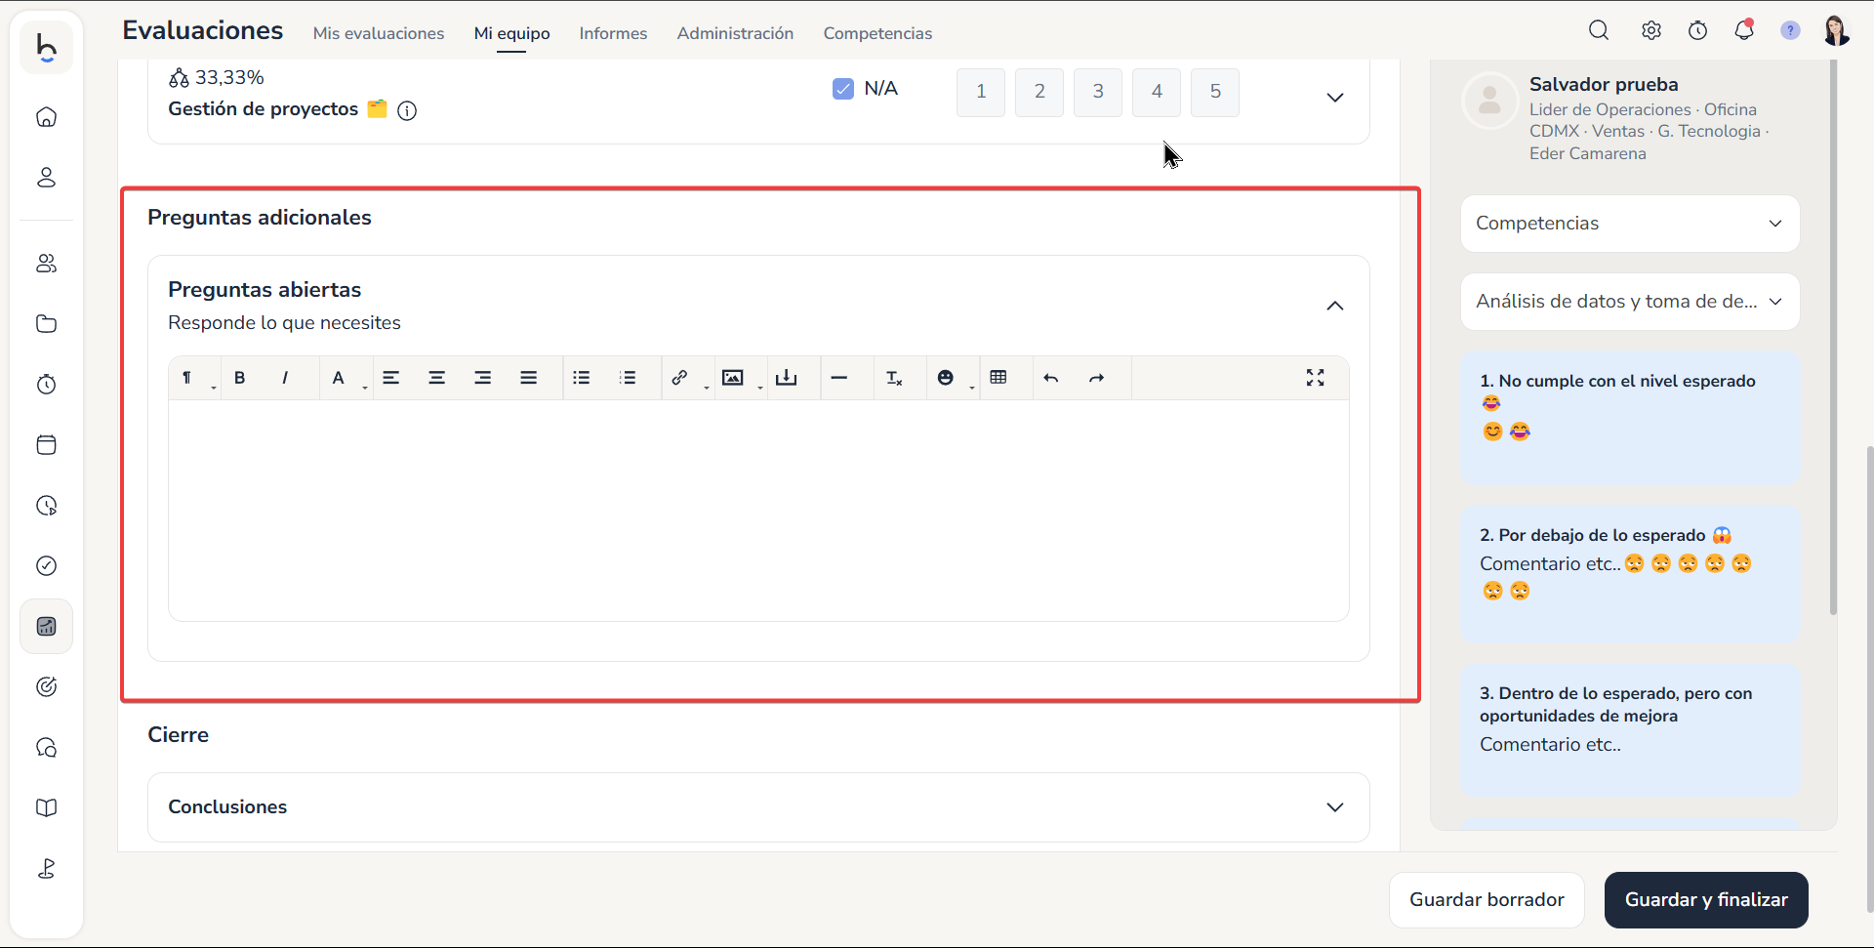Open the profile icon in left sidebar
The width and height of the screenshot is (1874, 948).
[47, 178]
